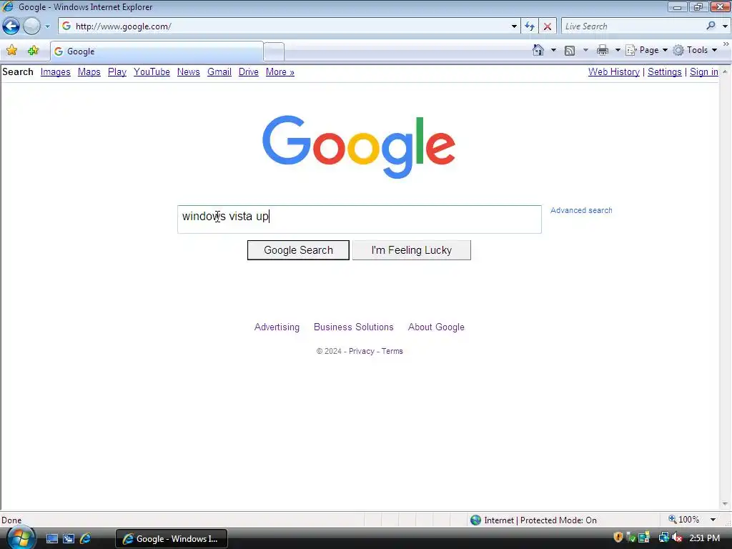Expand the More » link
Image resolution: width=732 pixels, height=549 pixels.
(280, 72)
